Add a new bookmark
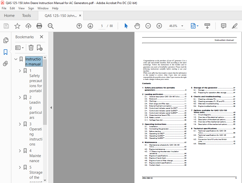This screenshot has width=242, height=183. (x=39, y=48)
